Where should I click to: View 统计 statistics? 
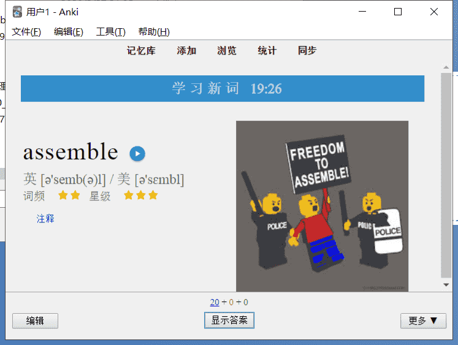pos(267,50)
